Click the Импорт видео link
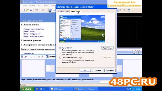Viewport: 162px width, 91px height. [x=29, y=31]
